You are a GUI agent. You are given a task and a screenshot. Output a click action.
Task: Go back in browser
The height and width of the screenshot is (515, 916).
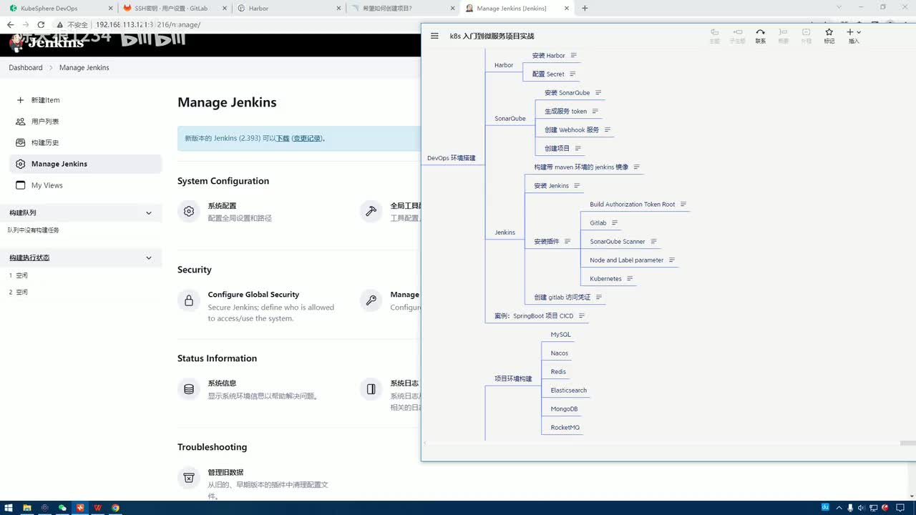[x=10, y=24]
